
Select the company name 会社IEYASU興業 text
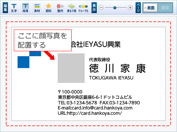pyautogui.click(x=96, y=44)
